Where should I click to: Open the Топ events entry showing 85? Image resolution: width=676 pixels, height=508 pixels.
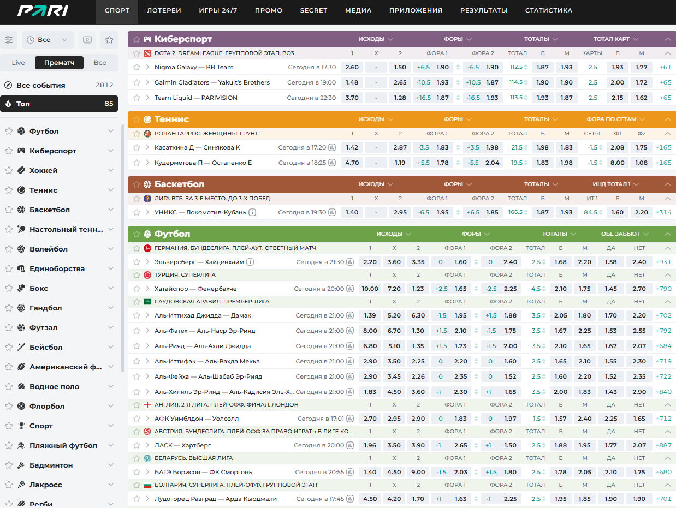point(59,104)
